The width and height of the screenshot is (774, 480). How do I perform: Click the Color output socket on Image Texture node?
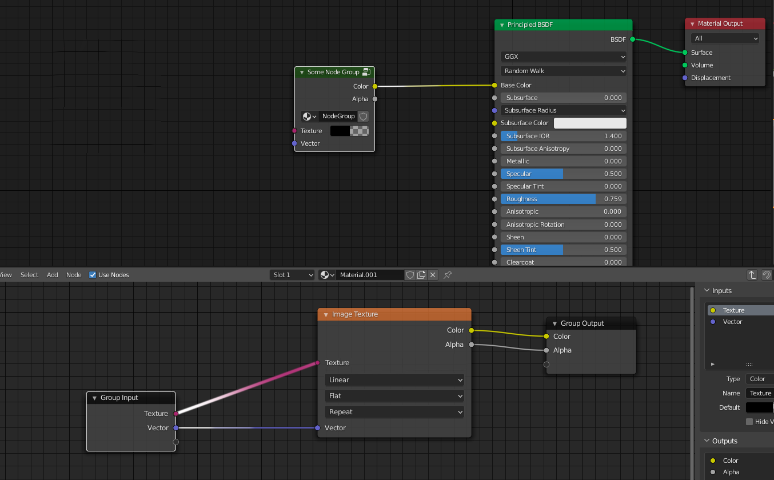point(471,330)
